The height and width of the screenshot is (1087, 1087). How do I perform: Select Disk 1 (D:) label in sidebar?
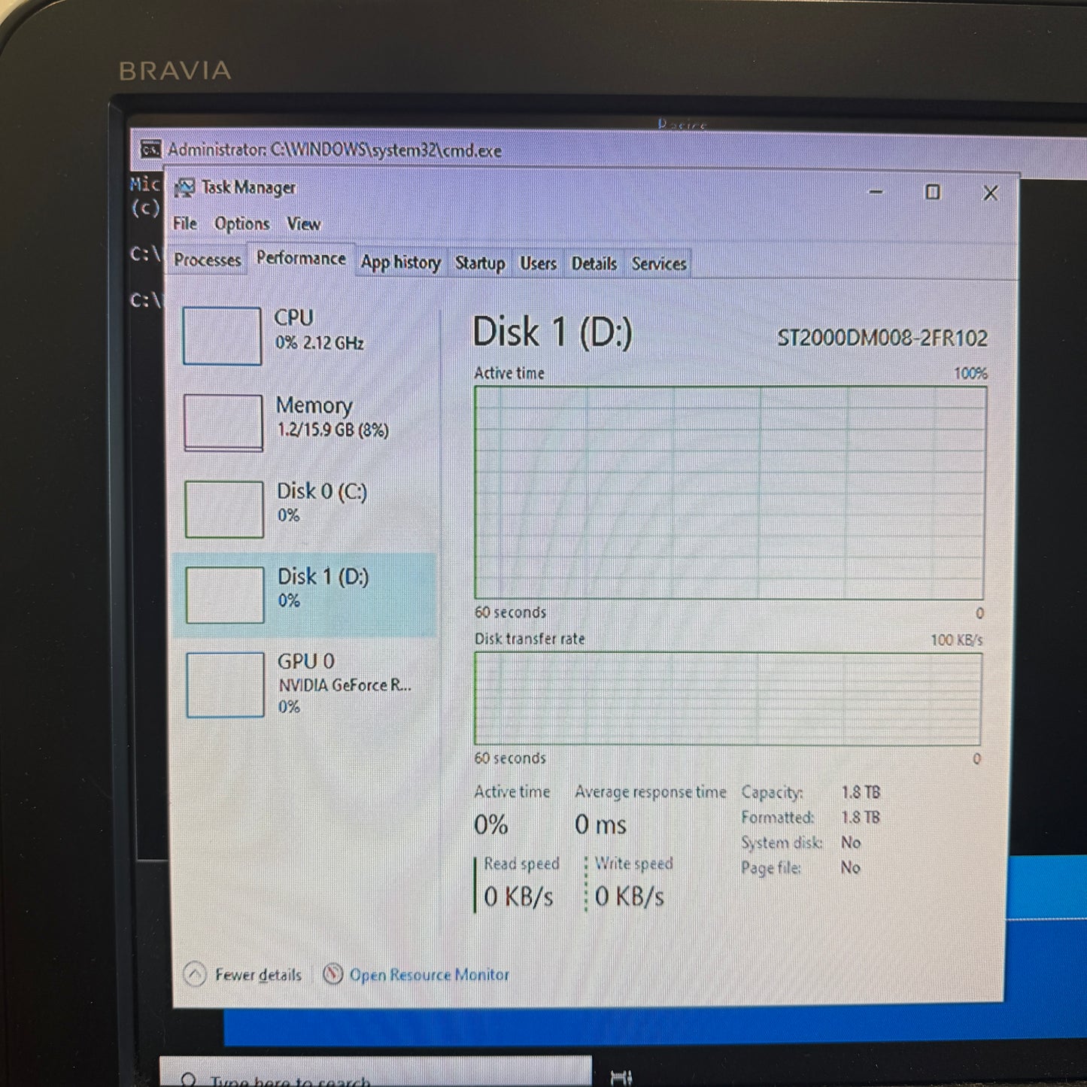(x=323, y=577)
